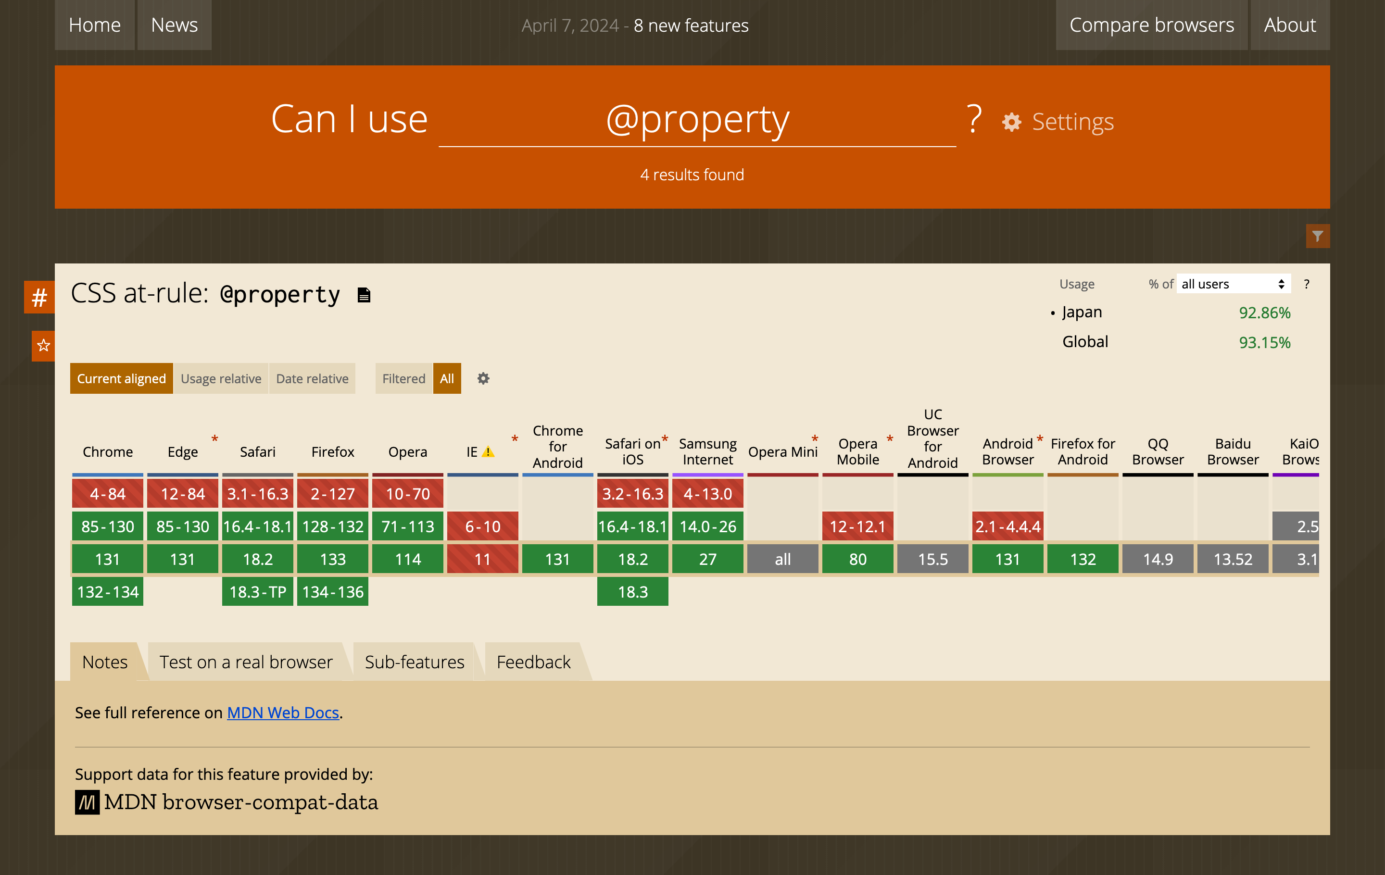Switch to the Notes tab
The image size is (1385, 875).
coord(105,662)
